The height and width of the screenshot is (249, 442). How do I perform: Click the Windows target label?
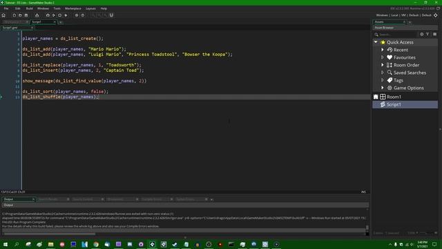point(382,15)
